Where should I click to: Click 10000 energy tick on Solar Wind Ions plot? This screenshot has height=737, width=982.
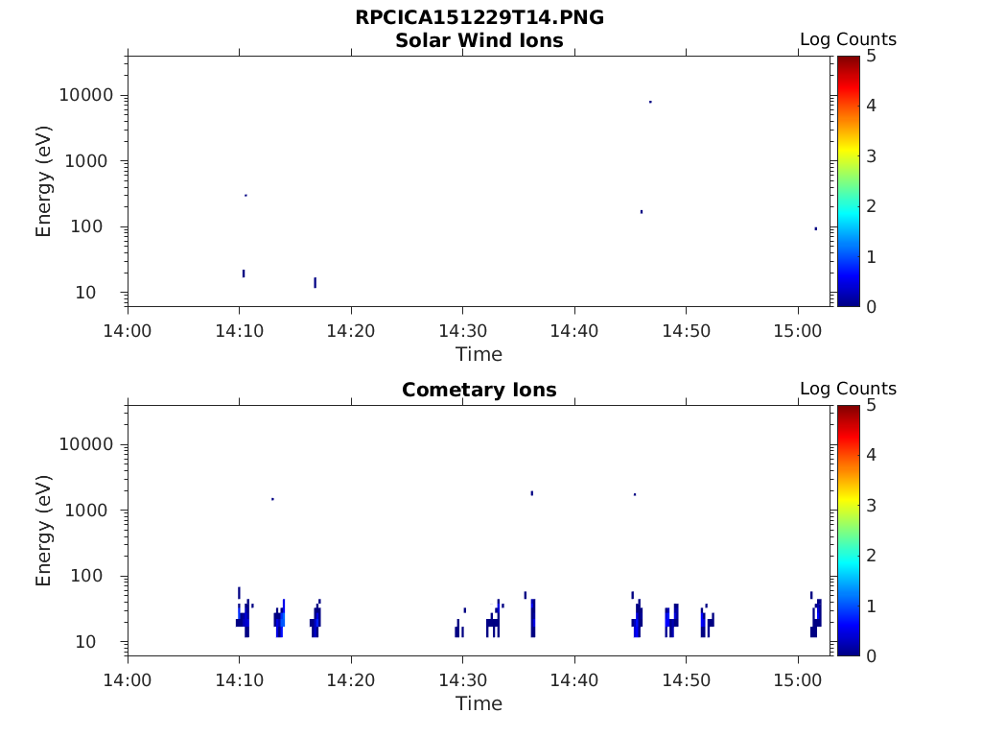tap(86, 95)
